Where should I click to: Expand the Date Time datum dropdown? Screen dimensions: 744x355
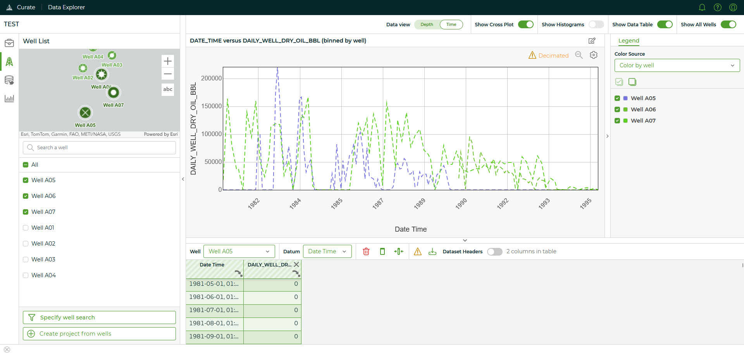(x=327, y=251)
